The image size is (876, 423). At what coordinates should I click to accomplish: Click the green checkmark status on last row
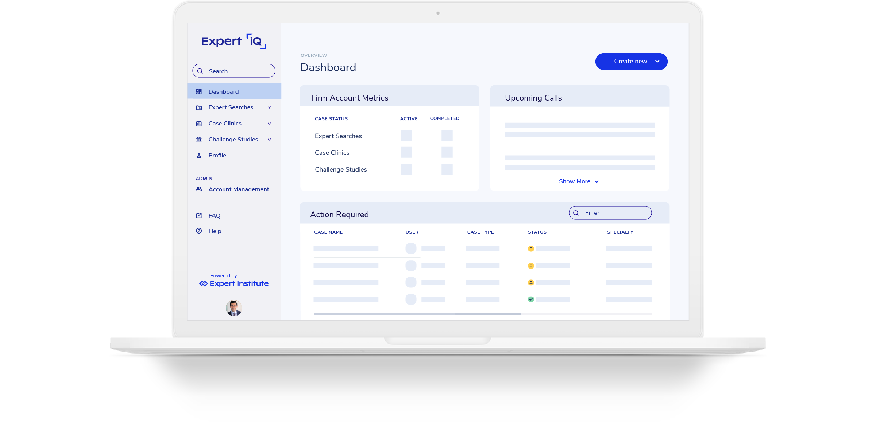[x=531, y=299]
